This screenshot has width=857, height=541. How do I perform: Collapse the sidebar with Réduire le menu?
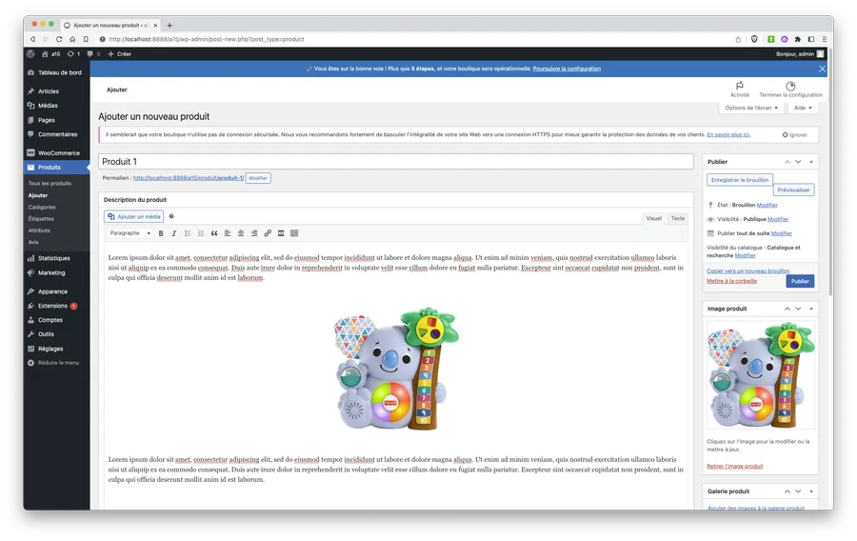[56, 363]
